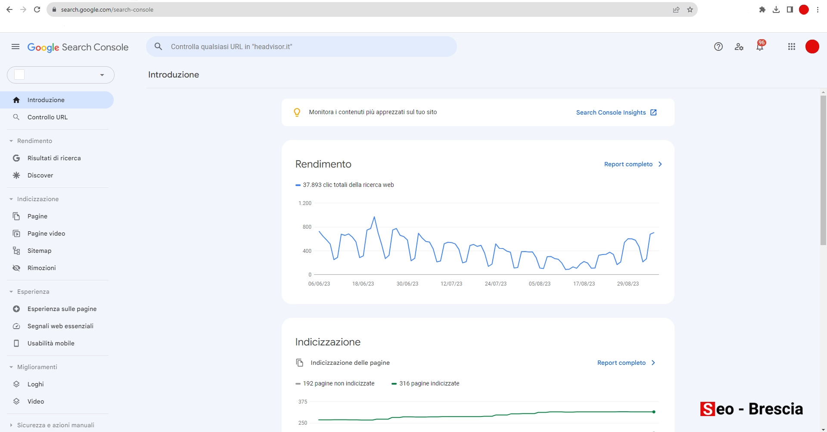This screenshot has width=827, height=432.
Task: Open the property selector dropdown
Action: 61,75
